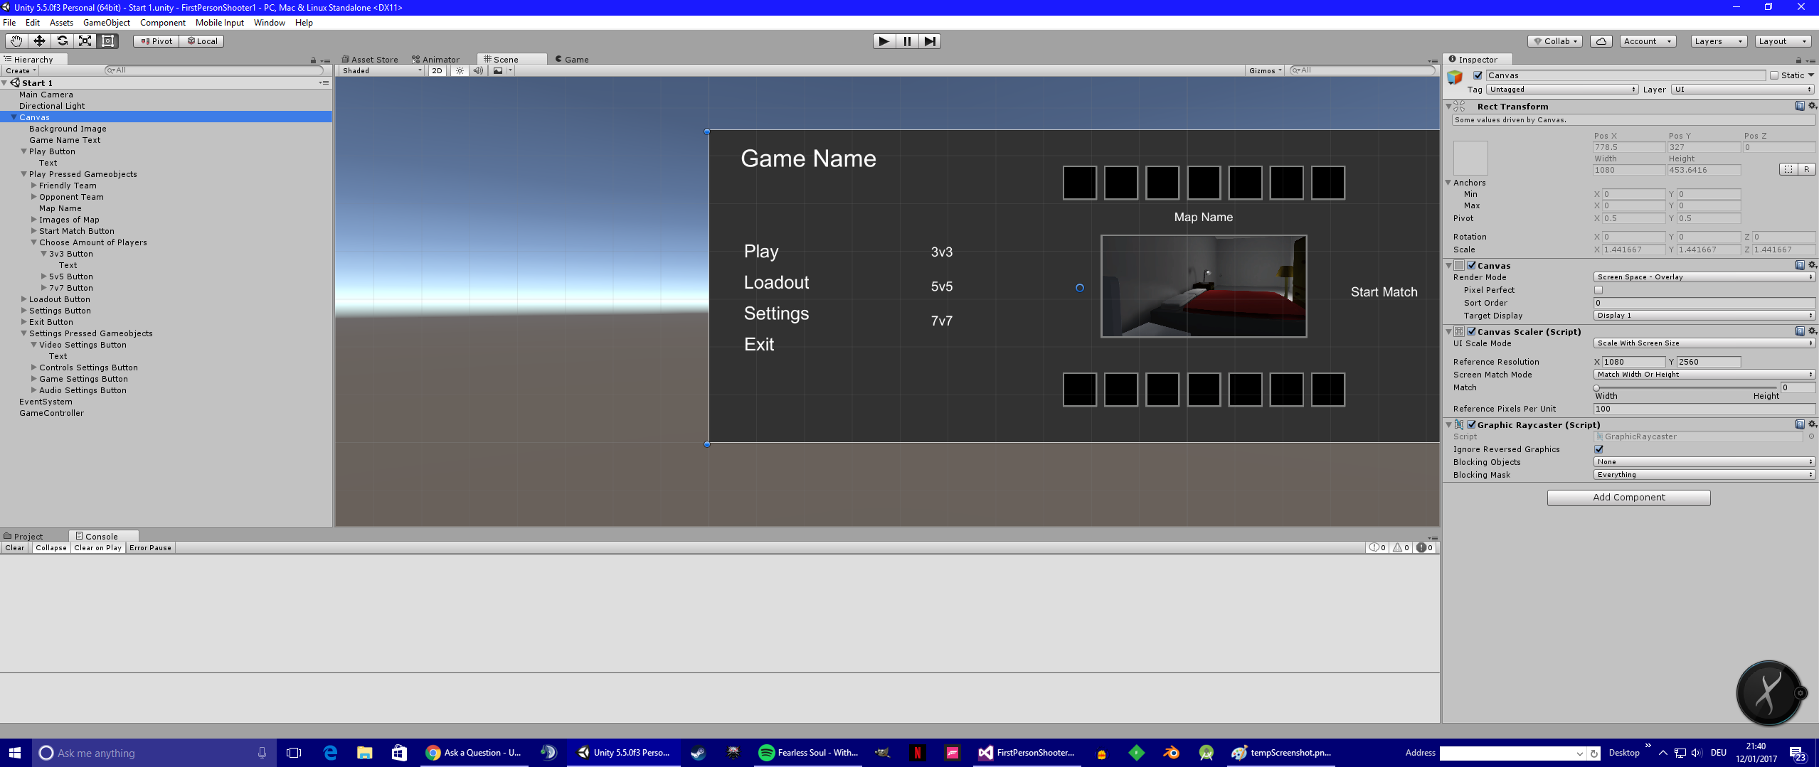The image size is (1819, 767).
Task: Expand the Loadout Button hierarchy item
Action: (23, 299)
